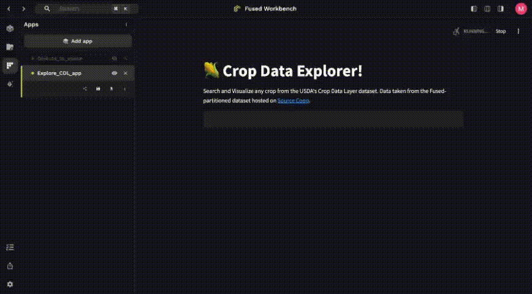Stop the running app
Screen dimensions: 532x294
pos(501,31)
